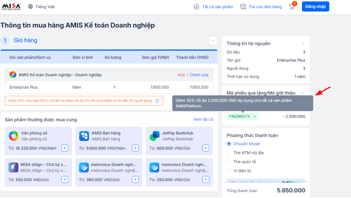This screenshot has width=351, height=198.
Task: Click the Tên gói Enterprise Plus value
Action: click(291, 60)
